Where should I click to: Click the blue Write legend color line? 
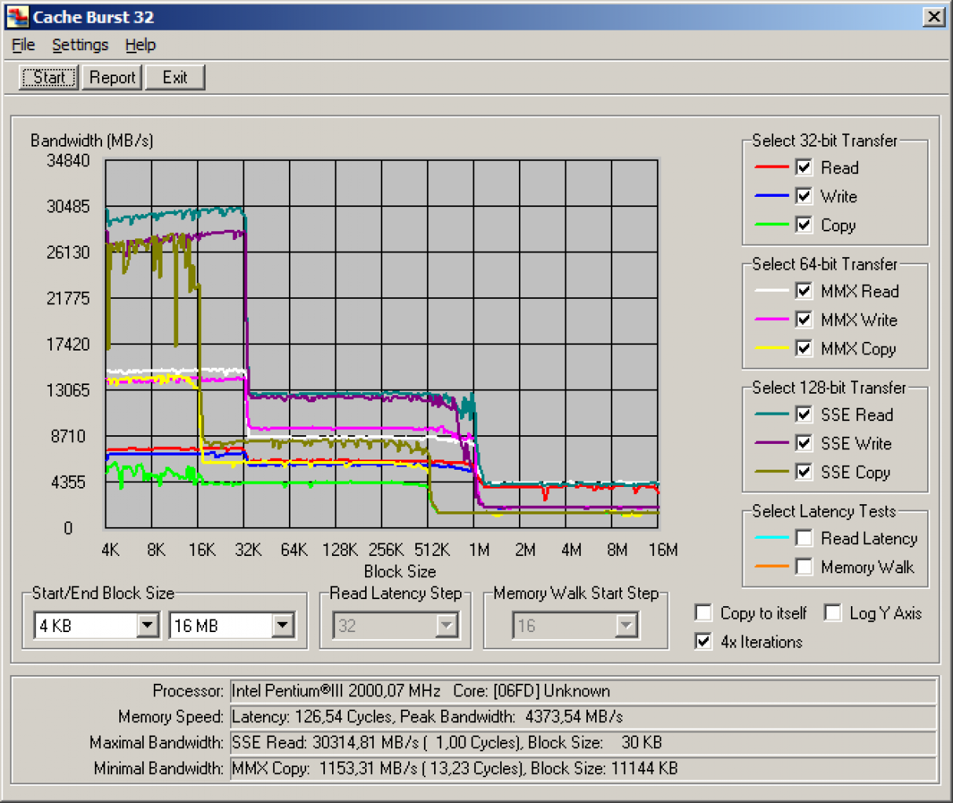coord(771,196)
